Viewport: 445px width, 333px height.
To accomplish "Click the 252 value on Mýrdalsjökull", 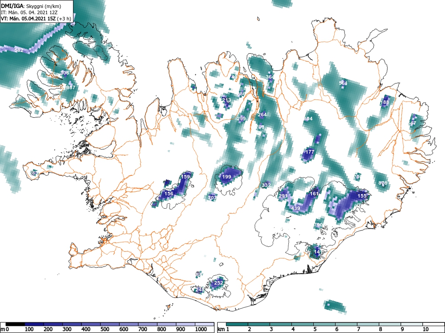I will 218,282.
